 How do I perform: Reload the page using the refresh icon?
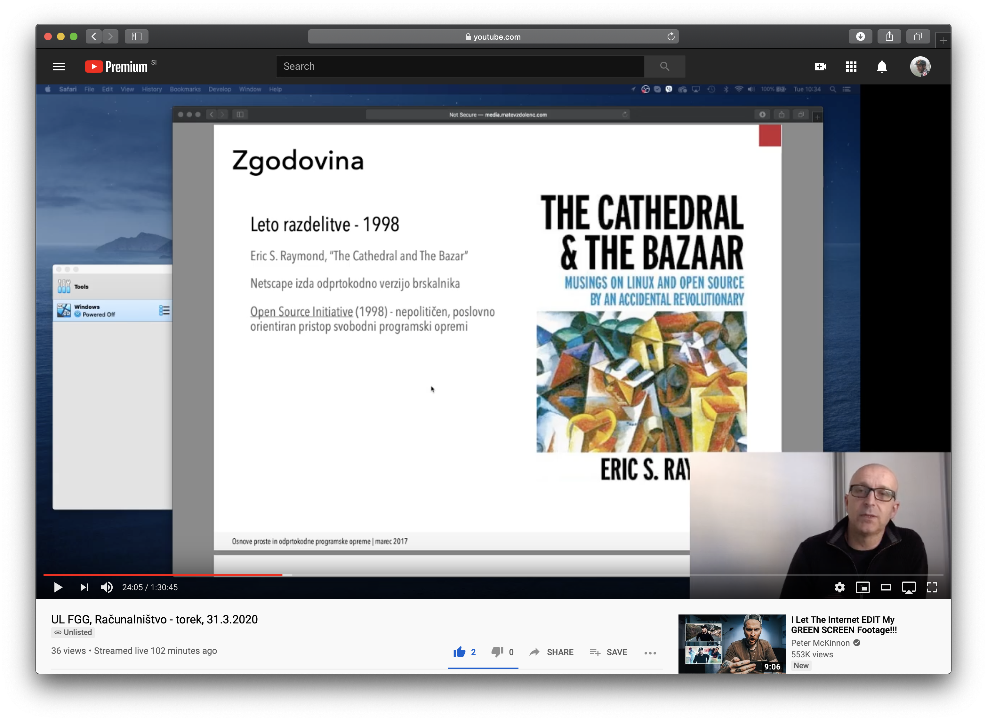[670, 37]
